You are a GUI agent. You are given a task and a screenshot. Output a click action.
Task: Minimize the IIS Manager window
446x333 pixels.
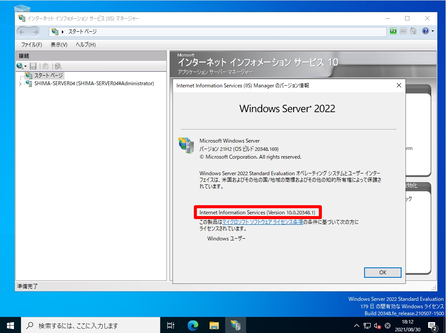click(387, 18)
